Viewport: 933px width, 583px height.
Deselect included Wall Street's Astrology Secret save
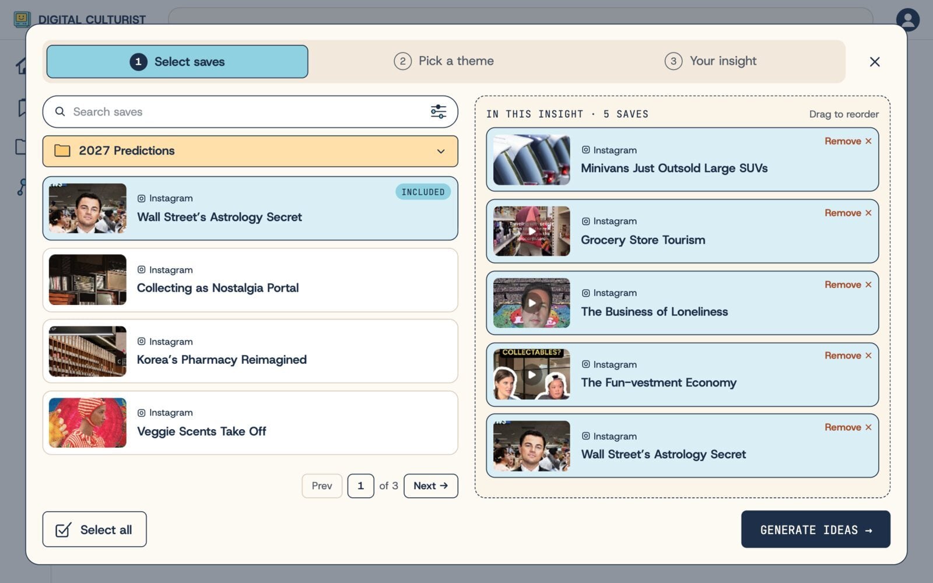(x=250, y=208)
